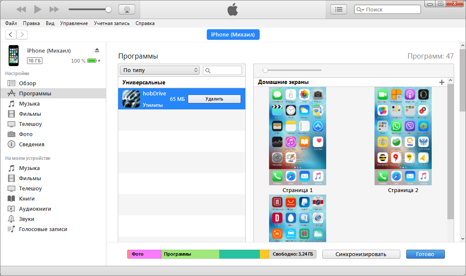Click the 16 ГБ capacity label

[35, 61]
